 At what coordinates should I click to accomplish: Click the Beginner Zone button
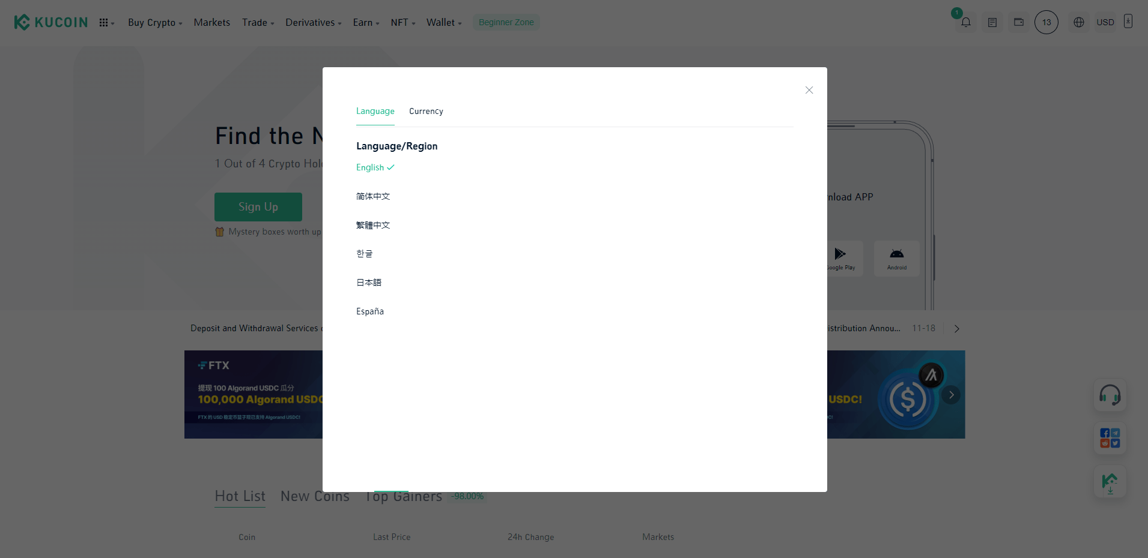pos(506,22)
